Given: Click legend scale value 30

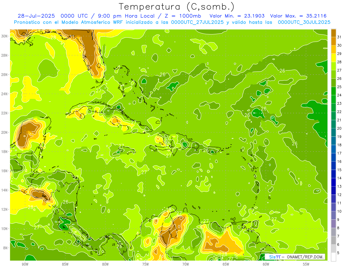Looking at the screenshot, I should (339, 45).
